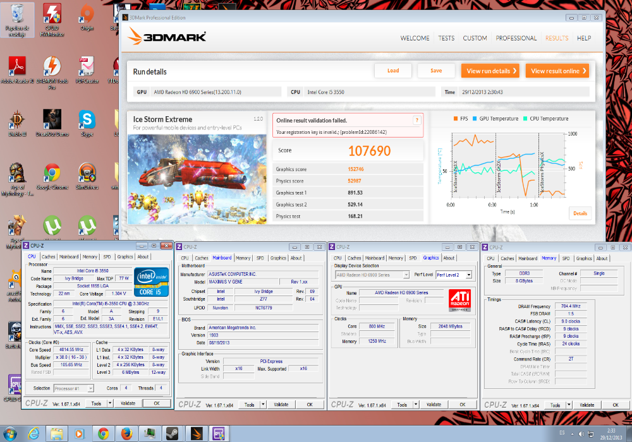Screen dimensions: 632x442
Task: Open the 3DMark CUSTOM tab
Action: [475, 39]
